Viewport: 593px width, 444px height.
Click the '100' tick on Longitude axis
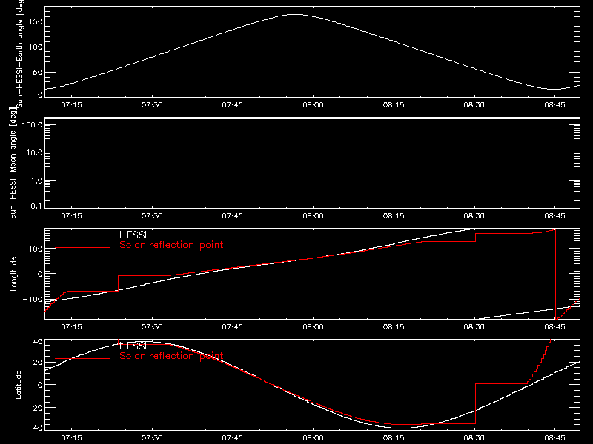click(35, 249)
